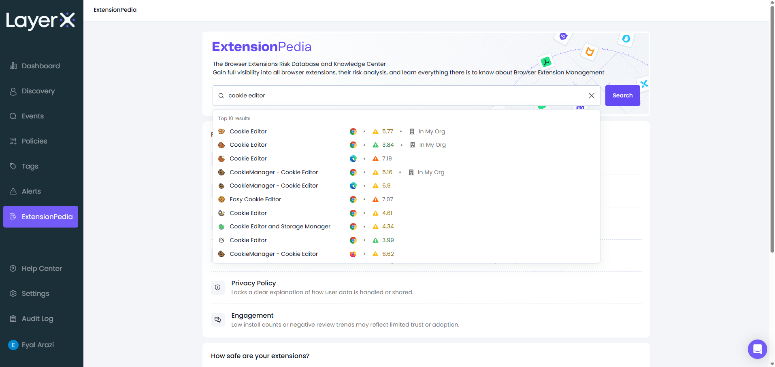Click the Eyal Arazi profile avatar
The image size is (775, 367).
tap(13, 345)
